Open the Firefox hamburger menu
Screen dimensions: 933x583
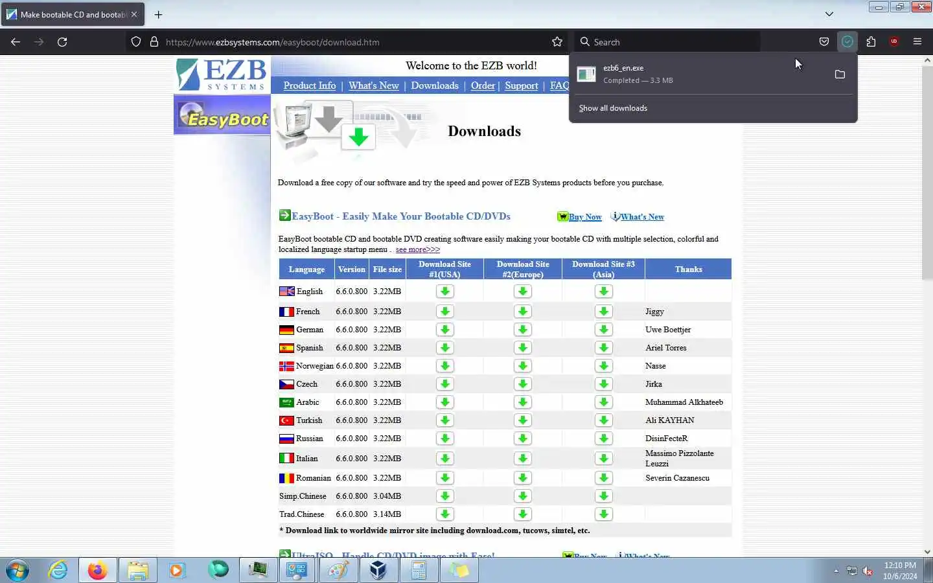click(917, 41)
